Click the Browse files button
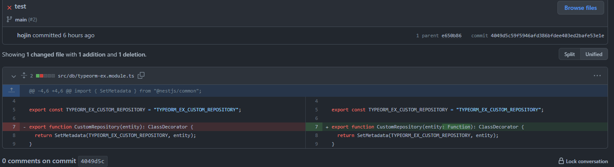The image size is (614, 167). point(580,8)
